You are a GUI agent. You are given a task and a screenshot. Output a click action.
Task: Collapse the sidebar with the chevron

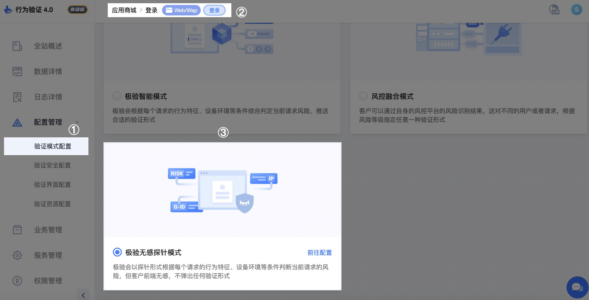[84, 295]
